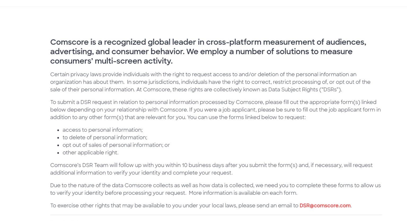Click the paragraph about Comscore's DSR Team follow-up

point(211,169)
